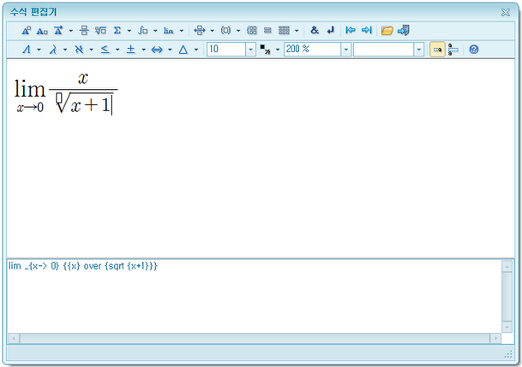Open the font size 10 dropdown arrow
Image resolution: width=522 pixels, height=367 pixels.
251,50
